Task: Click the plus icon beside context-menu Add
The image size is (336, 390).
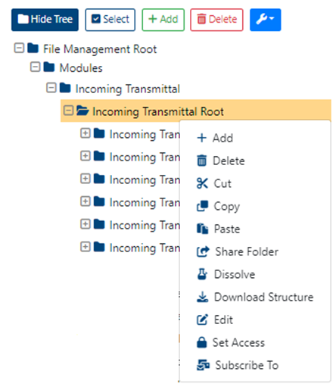Action: click(x=202, y=138)
